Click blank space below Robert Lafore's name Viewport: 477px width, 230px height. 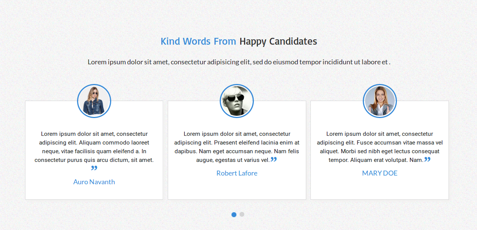coord(237,188)
